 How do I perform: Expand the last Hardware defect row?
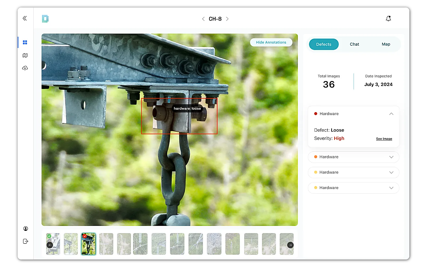354,188
